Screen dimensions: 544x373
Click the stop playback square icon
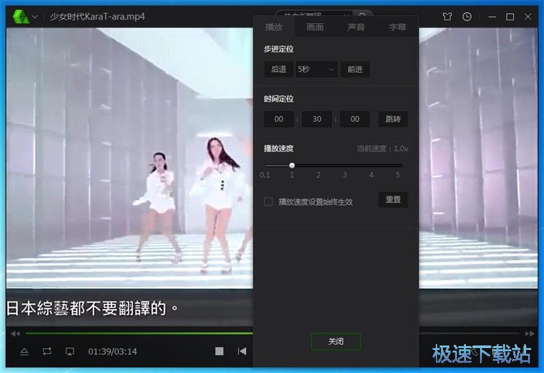click(x=220, y=351)
